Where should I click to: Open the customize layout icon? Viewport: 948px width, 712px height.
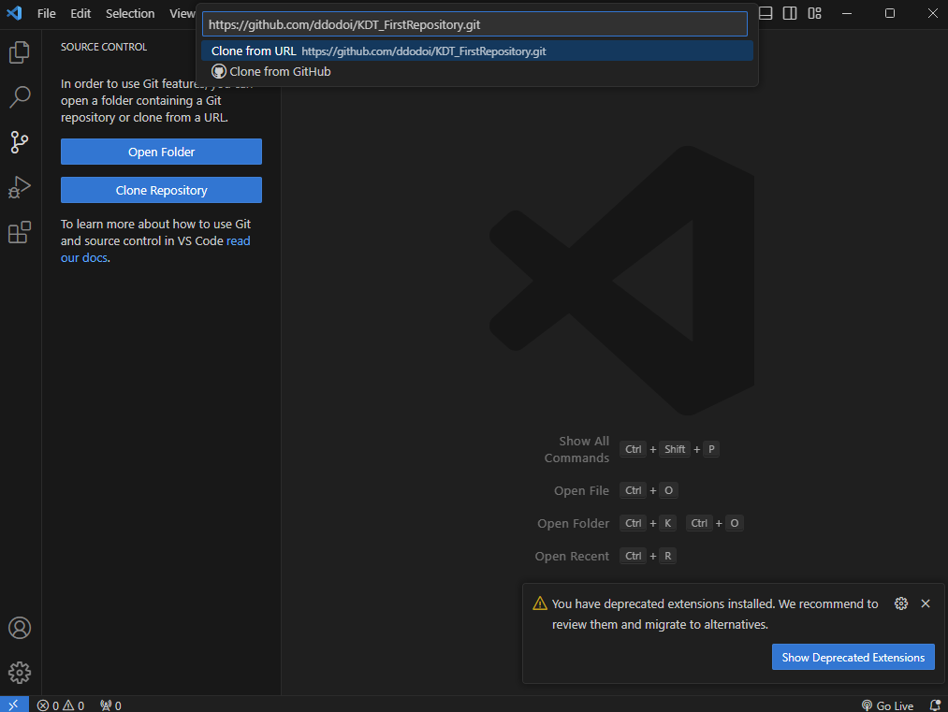point(814,13)
